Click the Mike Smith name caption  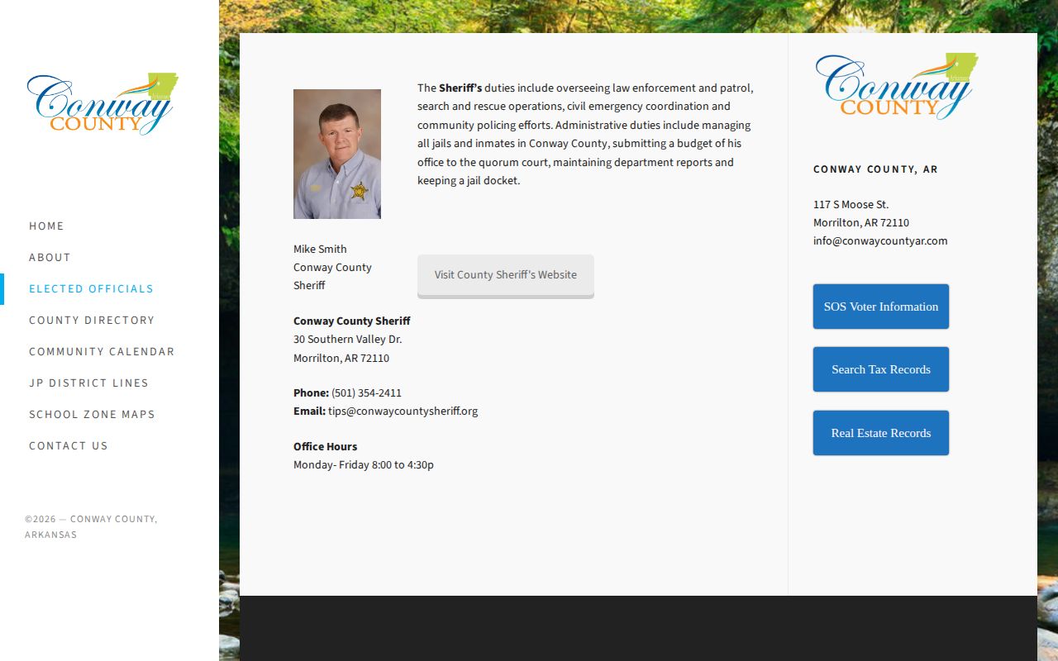point(320,249)
